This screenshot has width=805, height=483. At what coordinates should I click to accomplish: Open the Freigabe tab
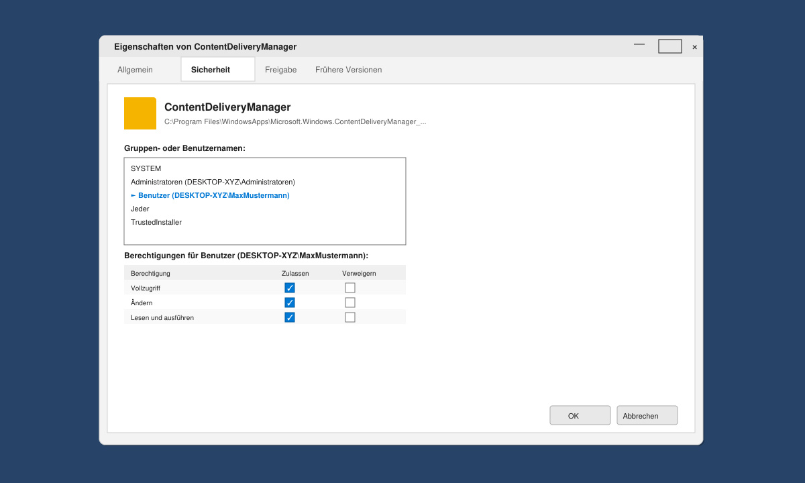(280, 70)
